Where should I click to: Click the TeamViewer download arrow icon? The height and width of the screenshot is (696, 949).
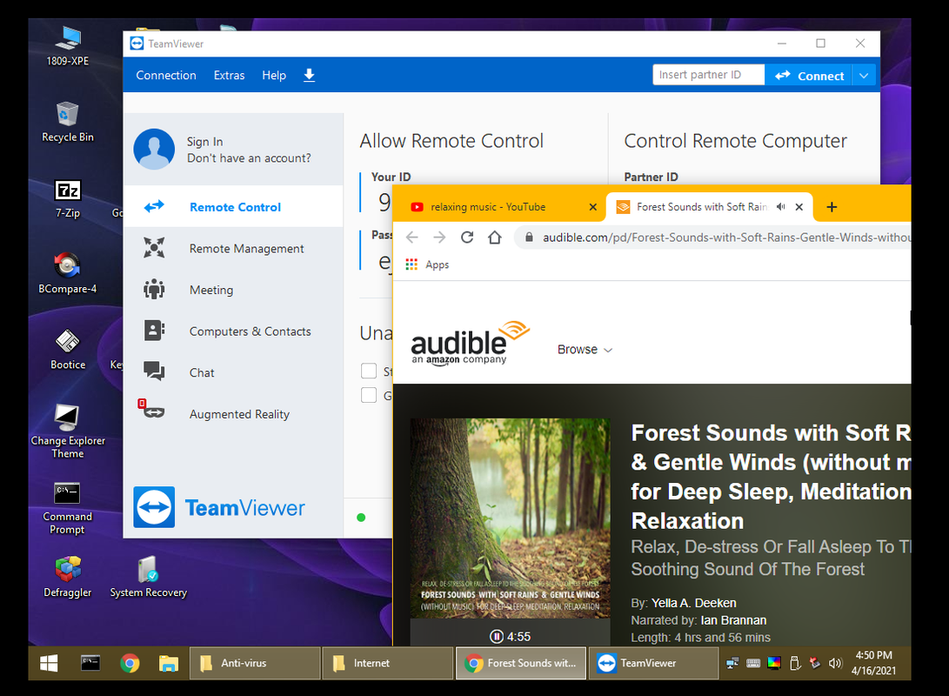(310, 75)
